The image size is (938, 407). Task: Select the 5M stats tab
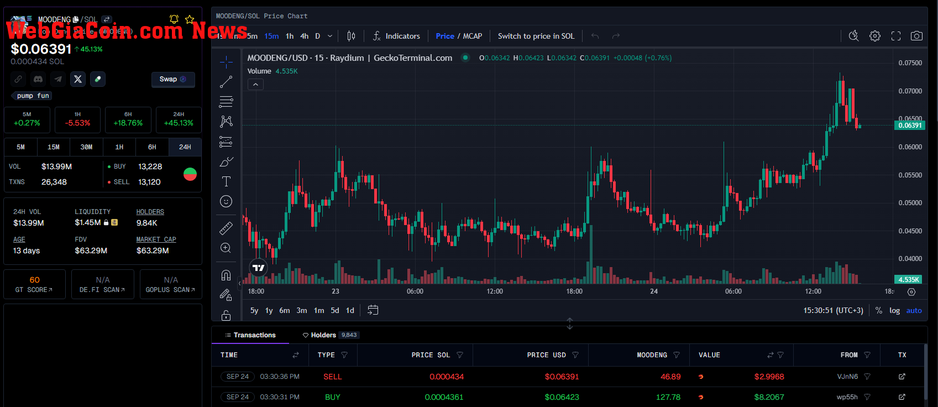(20, 147)
